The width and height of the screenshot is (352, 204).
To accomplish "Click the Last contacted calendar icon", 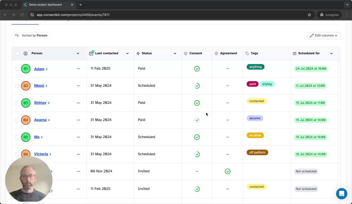I will [91, 53].
